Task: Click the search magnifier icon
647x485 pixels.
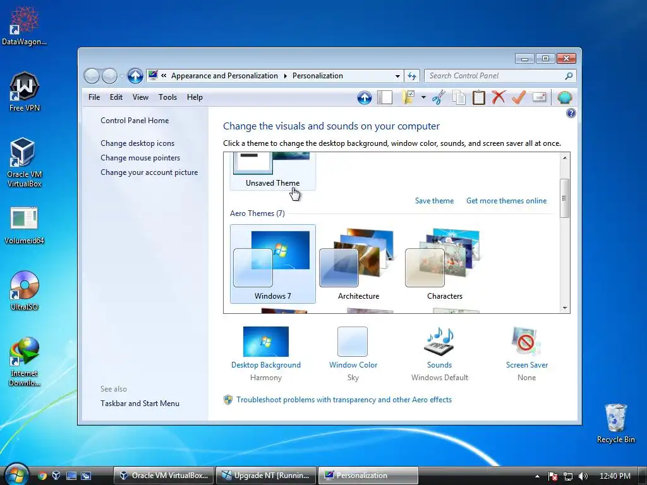Action: pyautogui.click(x=569, y=76)
